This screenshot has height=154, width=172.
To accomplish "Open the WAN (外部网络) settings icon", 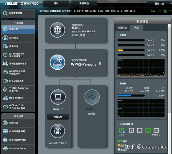I will pos(5,140).
